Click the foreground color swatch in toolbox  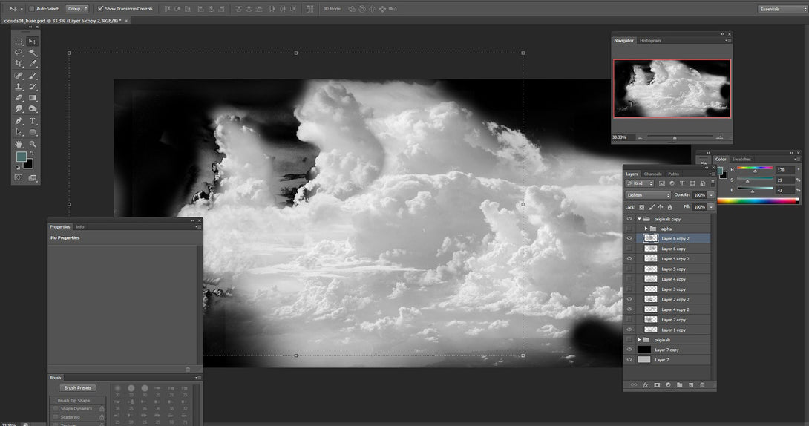tap(22, 157)
